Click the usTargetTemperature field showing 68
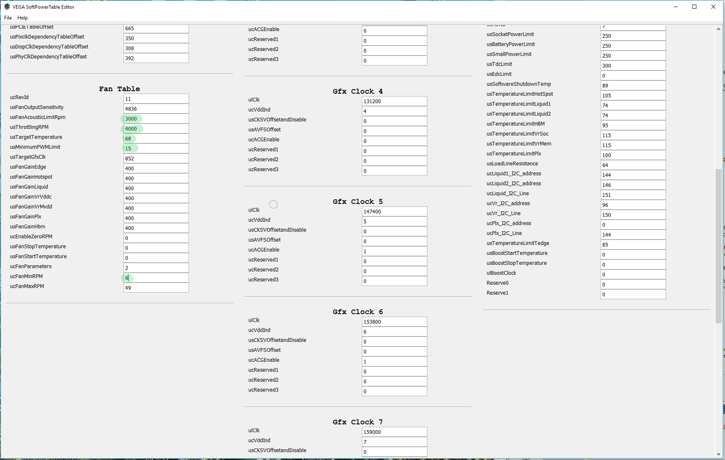Screen dimensions: 725x460 pyautogui.click(x=156, y=138)
